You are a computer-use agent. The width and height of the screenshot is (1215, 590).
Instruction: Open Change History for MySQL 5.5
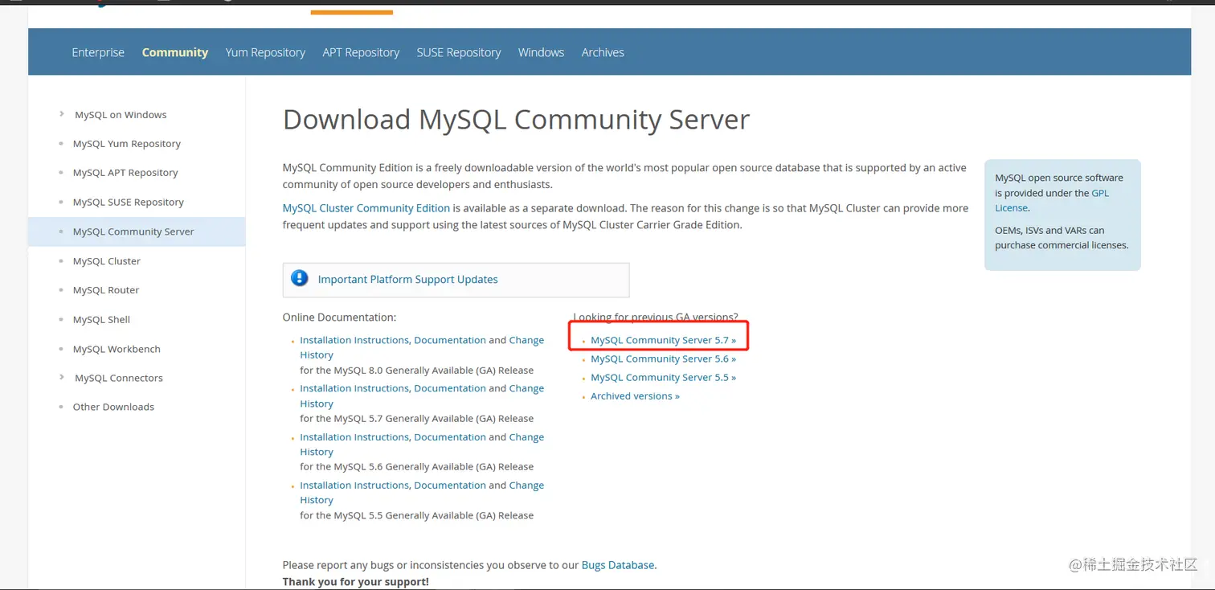click(526, 486)
